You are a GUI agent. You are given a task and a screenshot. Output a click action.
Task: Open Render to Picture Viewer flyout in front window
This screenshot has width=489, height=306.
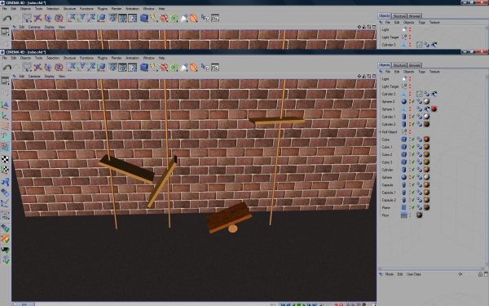tap(122, 68)
